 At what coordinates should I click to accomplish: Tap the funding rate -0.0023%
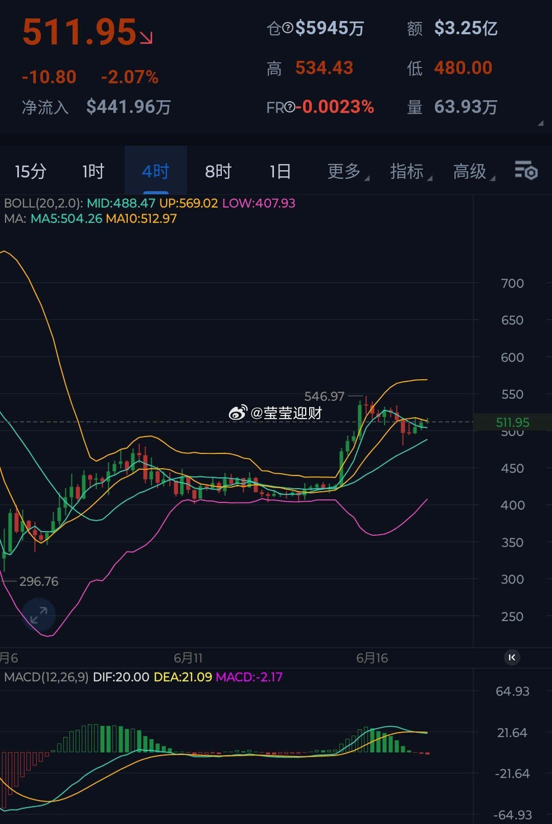coord(335,107)
